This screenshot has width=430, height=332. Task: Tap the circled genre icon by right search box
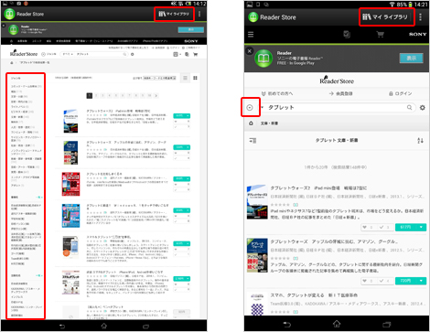click(x=250, y=107)
